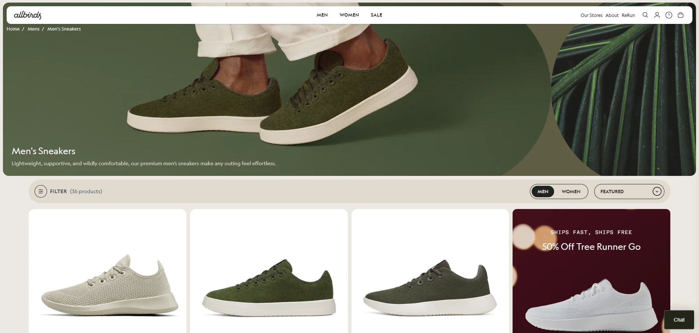Click the SHIPS FAST, SHIPS FREE text
The image size is (699, 333).
pyautogui.click(x=591, y=232)
